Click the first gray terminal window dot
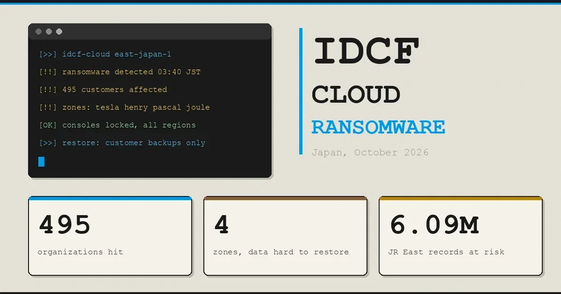This screenshot has width=561, height=294. tap(38, 32)
